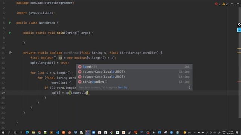This screenshot has width=241, height=135.
Task: Click line number 19 in the gutter
Action: click(3, 93)
